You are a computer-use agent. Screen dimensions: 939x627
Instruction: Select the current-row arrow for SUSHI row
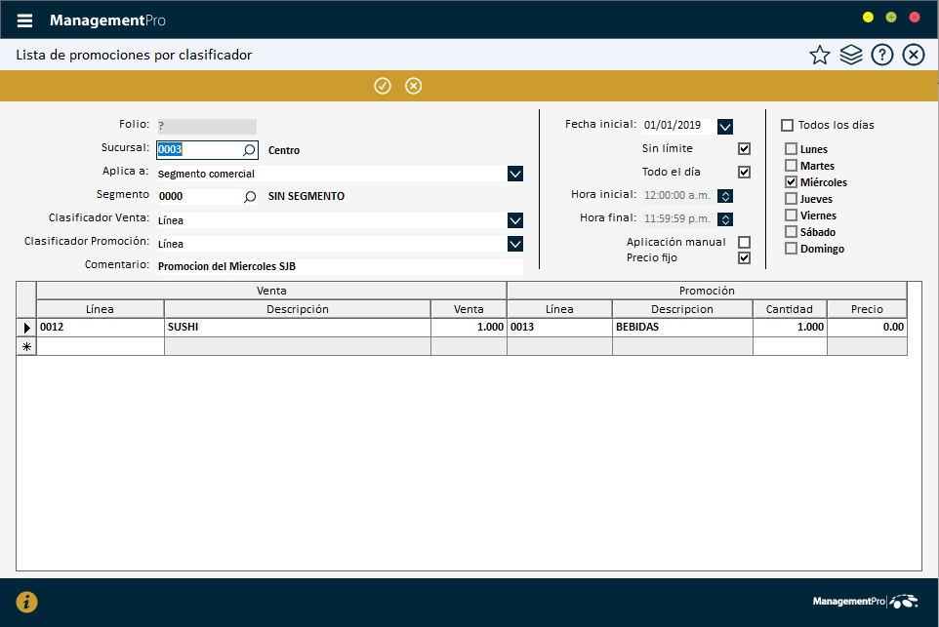click(x=26, y=328)
